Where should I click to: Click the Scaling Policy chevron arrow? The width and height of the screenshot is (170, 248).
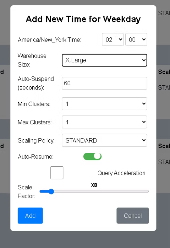[x=144, y=140]
